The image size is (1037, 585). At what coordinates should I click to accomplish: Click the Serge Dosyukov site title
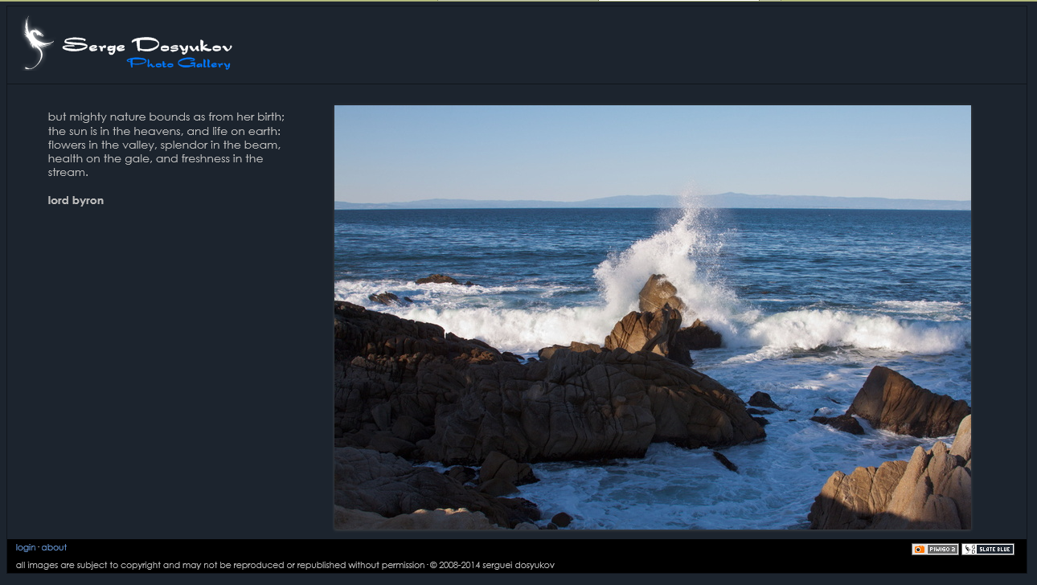coord(147,45)
